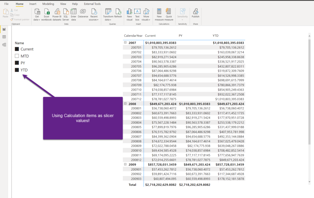314x198 pixels.
Task: Refresh the data with Refresh icon
Action: [118, 12]
